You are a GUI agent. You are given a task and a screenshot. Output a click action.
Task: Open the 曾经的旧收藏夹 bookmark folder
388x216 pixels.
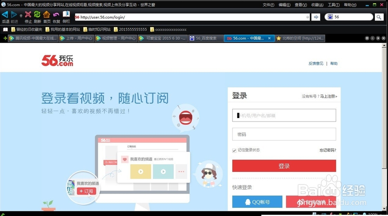pos(27,30)
